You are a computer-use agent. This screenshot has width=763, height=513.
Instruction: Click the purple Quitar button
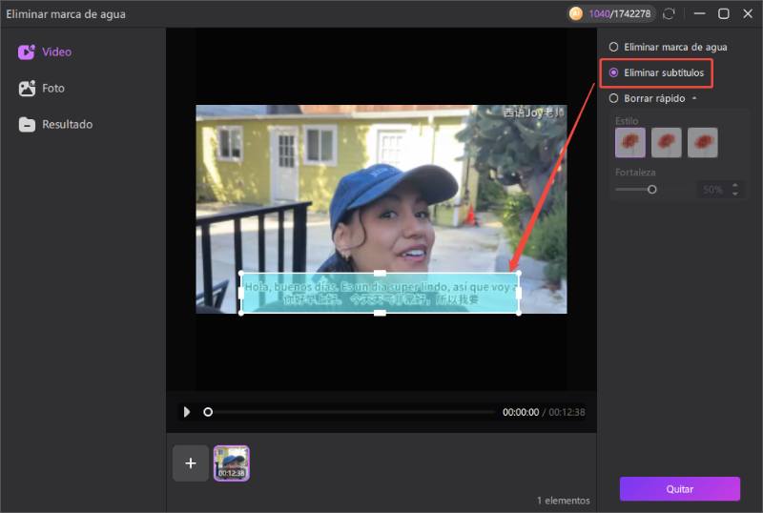(679, 489)
